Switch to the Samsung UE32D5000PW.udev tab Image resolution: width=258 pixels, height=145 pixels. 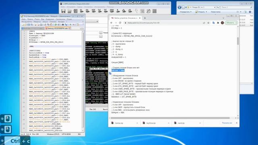click(58, 29)
